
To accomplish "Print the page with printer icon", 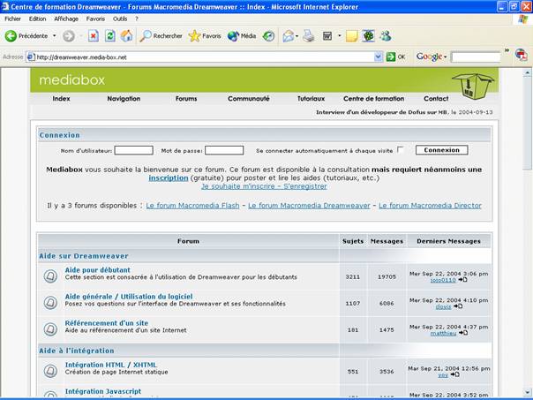I will point(309,35).
